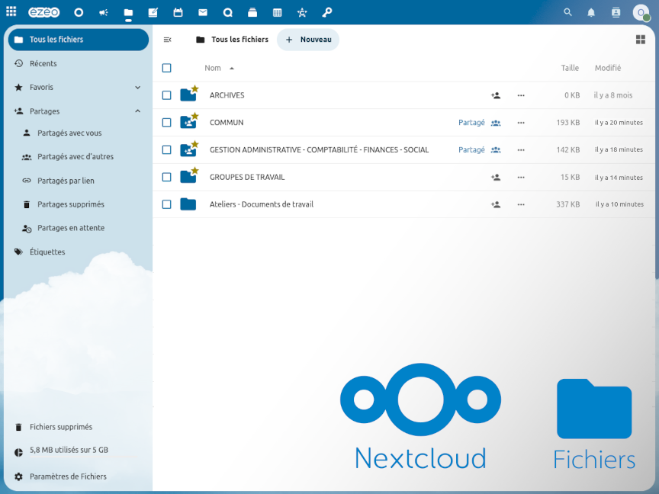Open the Talk chat icon in top bar
This screenshot has width=659, height=494.
[x=227, y=13]
